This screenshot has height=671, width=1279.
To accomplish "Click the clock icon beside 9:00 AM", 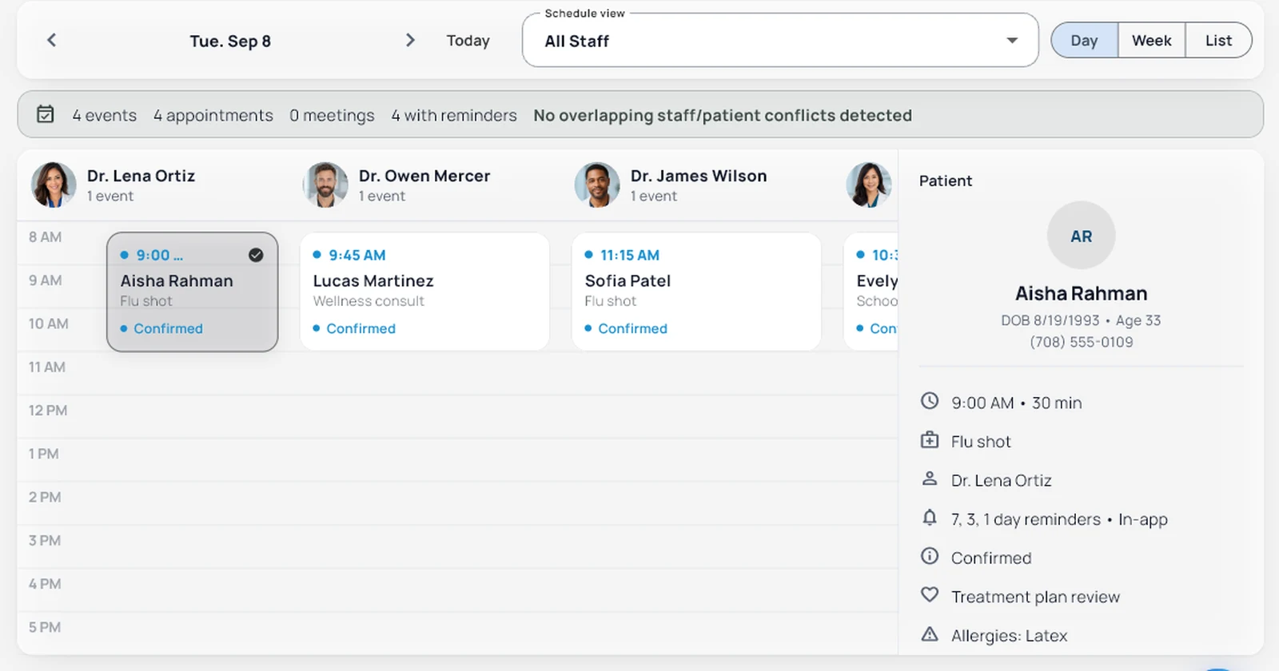I will tap(929, 401).
